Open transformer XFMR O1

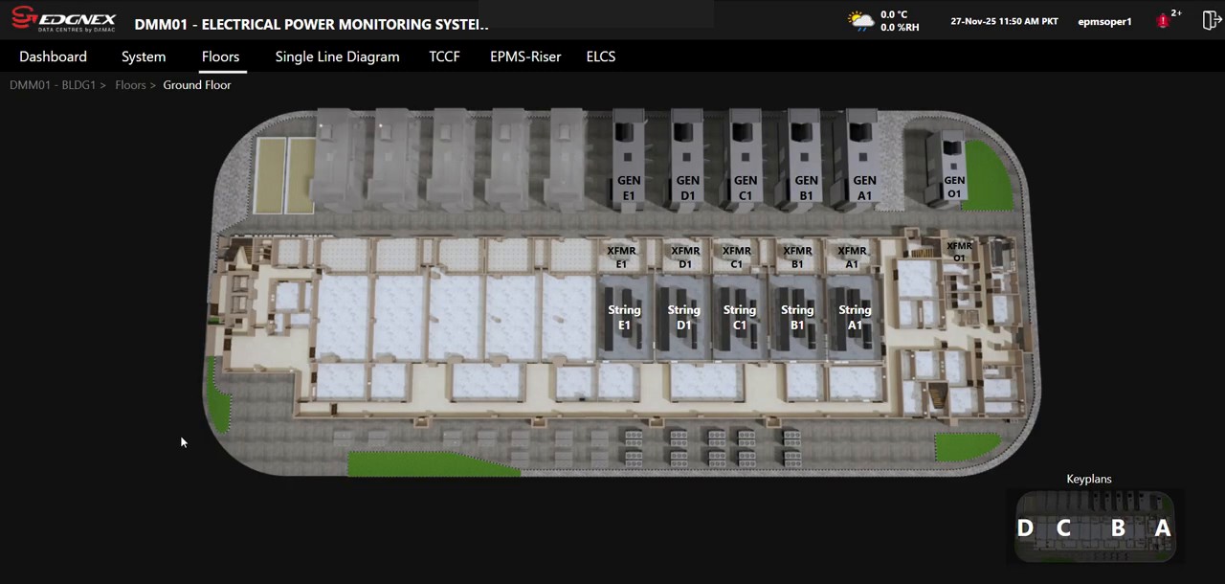point(959,252)
